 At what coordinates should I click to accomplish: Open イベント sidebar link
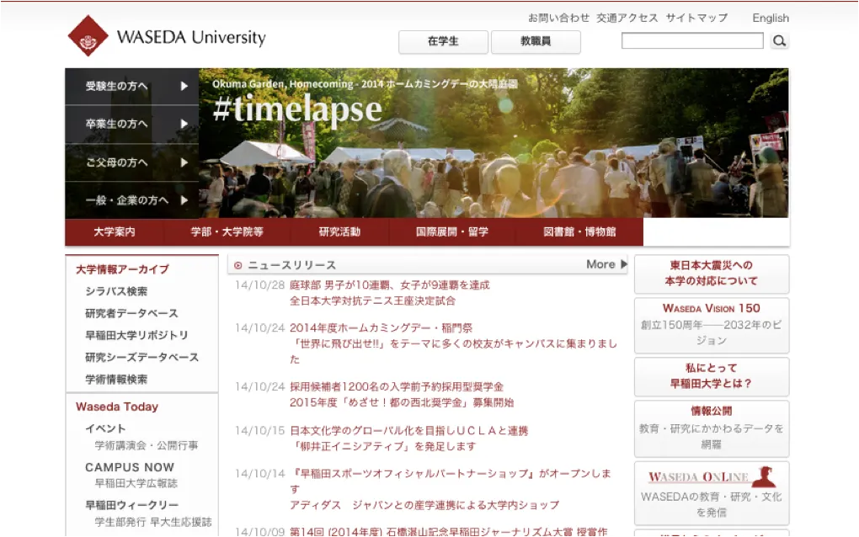[105, 428]
